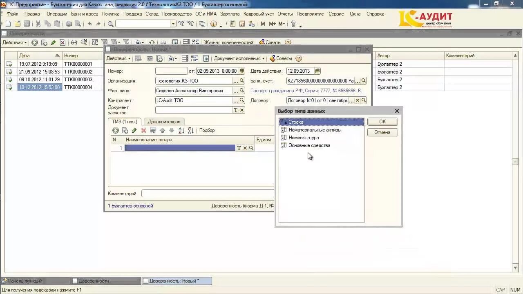Switch to ТМЗ (1 поз.) tab
This screenshot has width=523, height=294.
pyautogui.click(x=125, y=122)
